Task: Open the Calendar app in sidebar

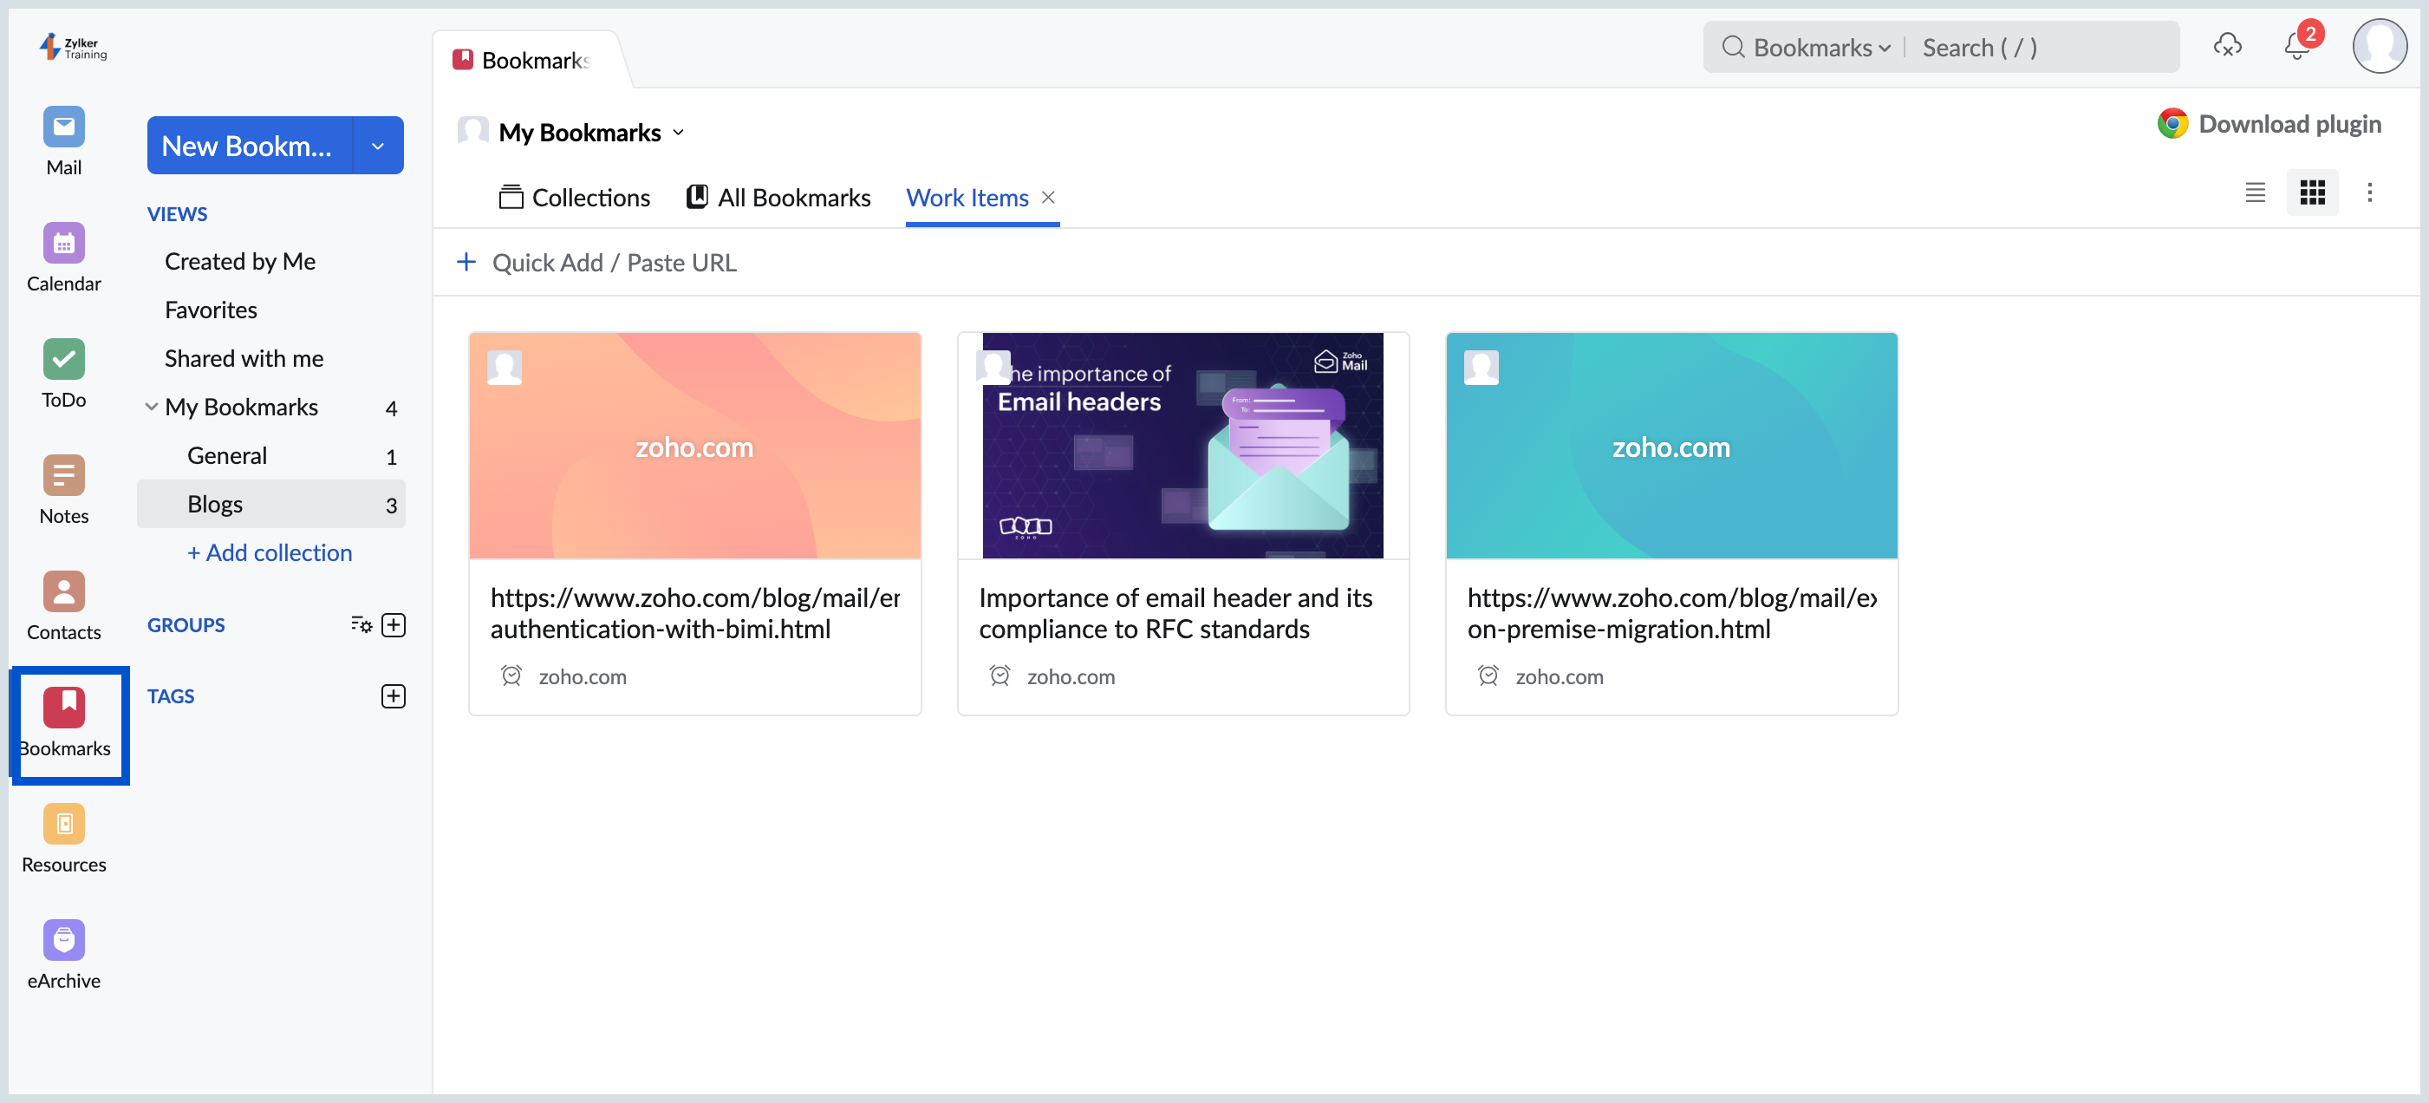Action: point(63,244)
